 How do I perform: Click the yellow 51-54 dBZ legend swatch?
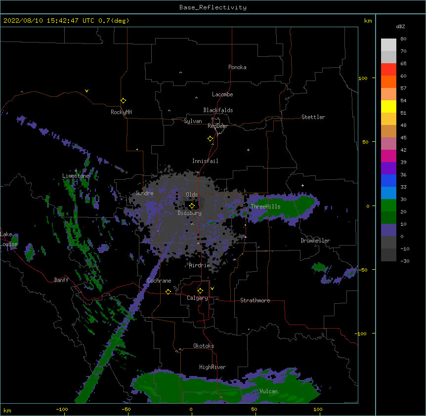388,107
